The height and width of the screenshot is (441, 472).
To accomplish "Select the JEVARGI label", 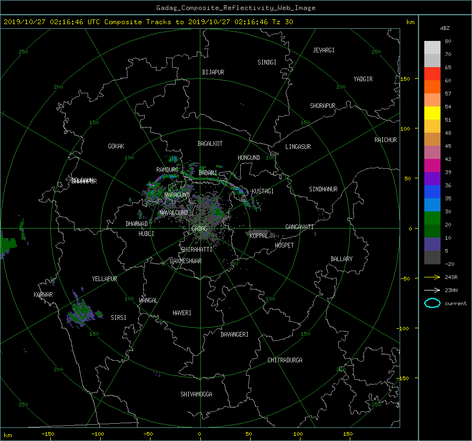I will pyautogui.click(x=324, y=50).
